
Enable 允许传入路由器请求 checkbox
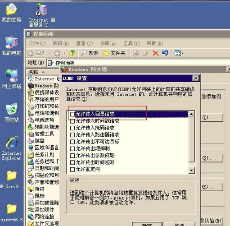(72, 135)
